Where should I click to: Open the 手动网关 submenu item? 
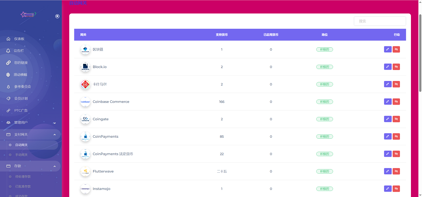21,155
